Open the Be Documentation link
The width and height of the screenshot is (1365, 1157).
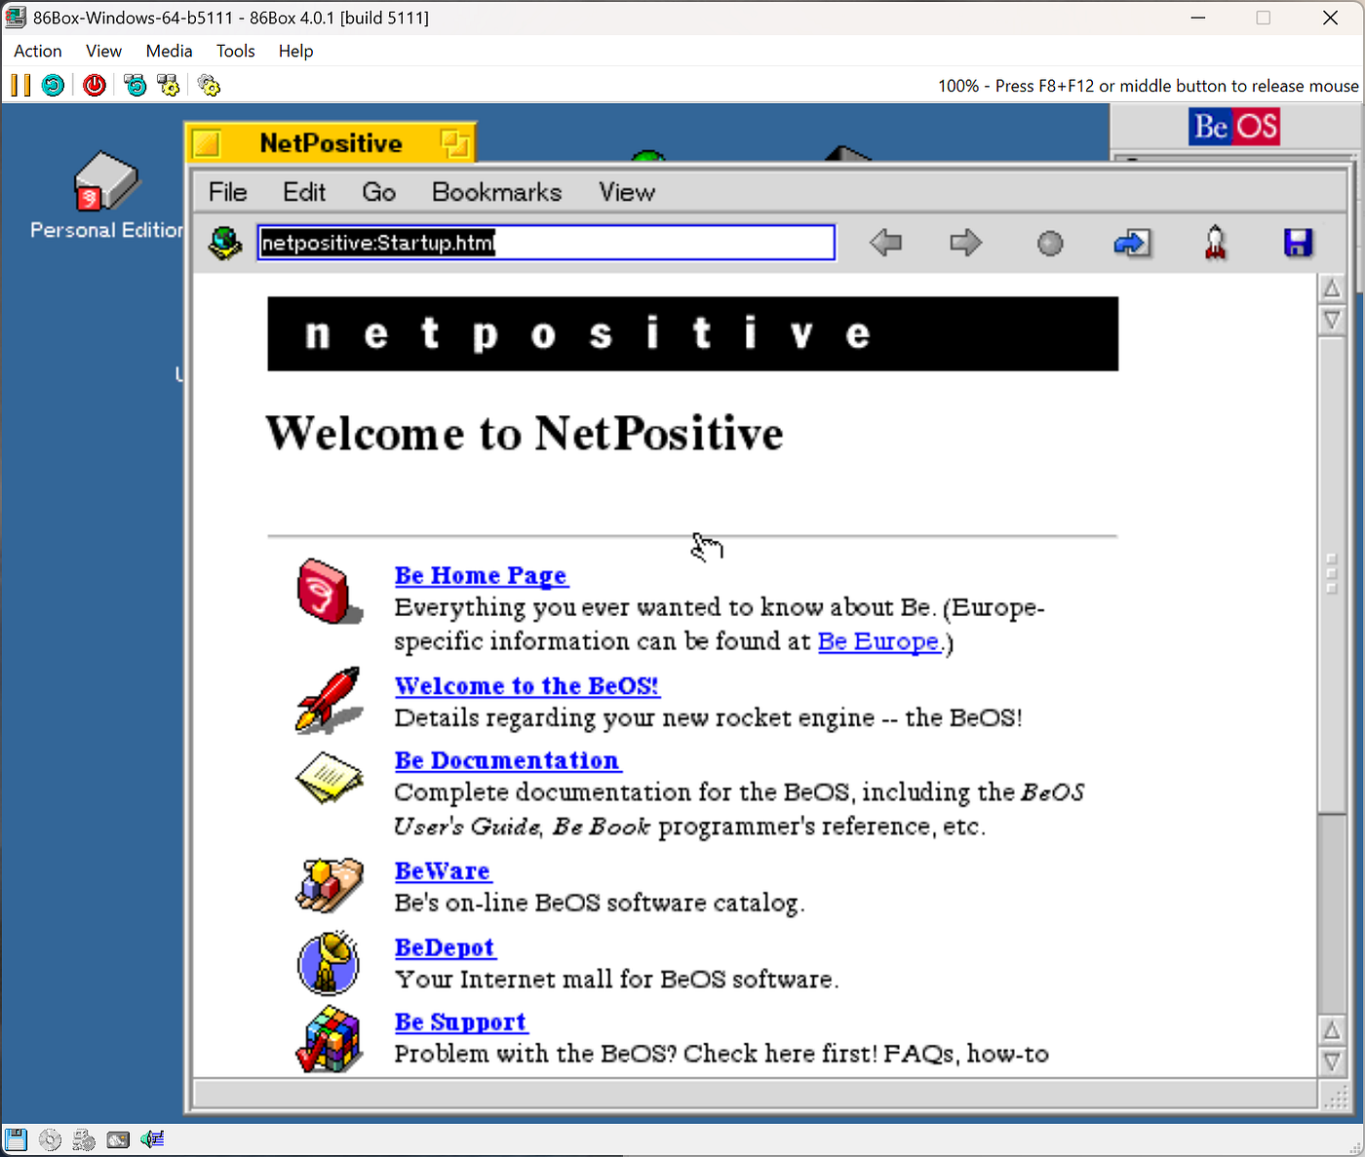[x=507, y=760]
